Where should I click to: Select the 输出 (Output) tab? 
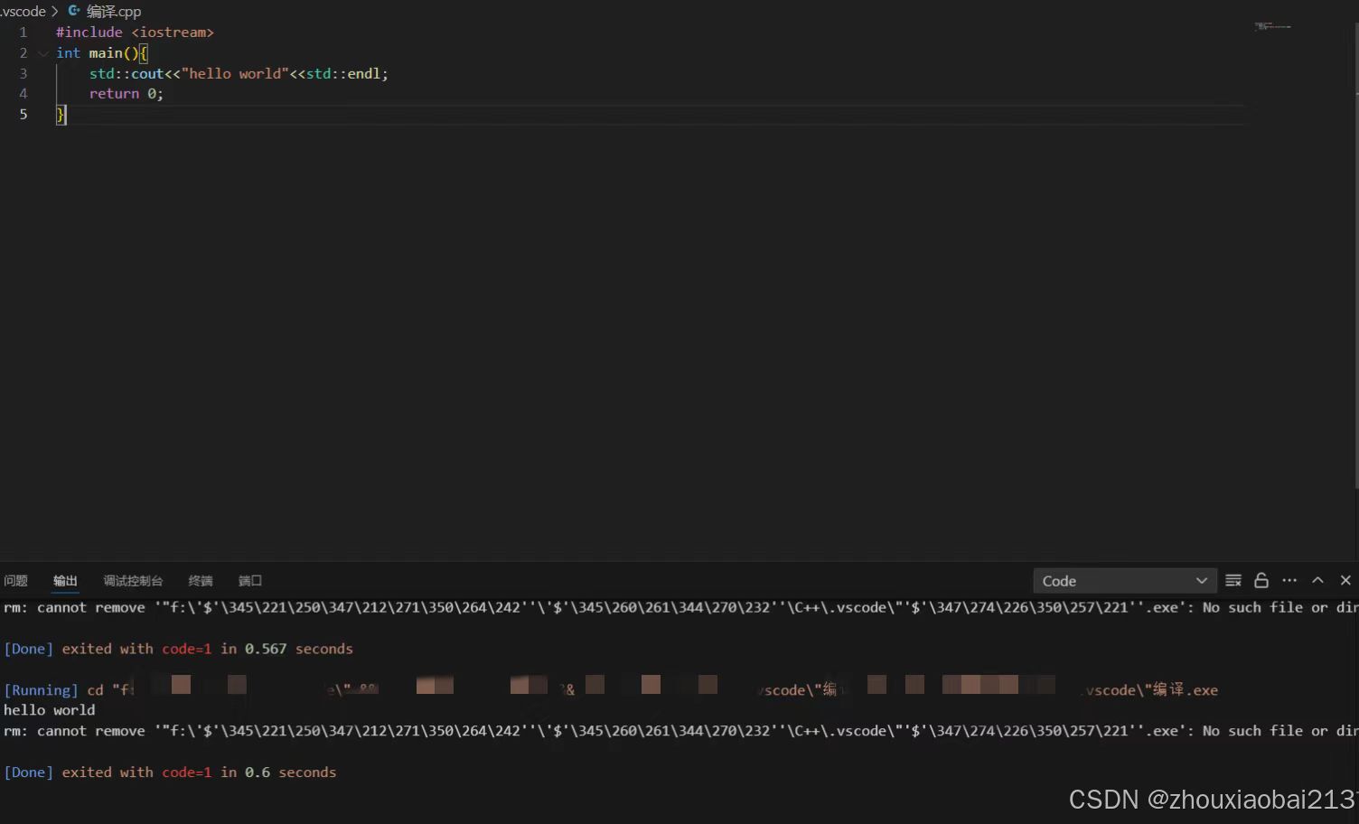(64, 580)
